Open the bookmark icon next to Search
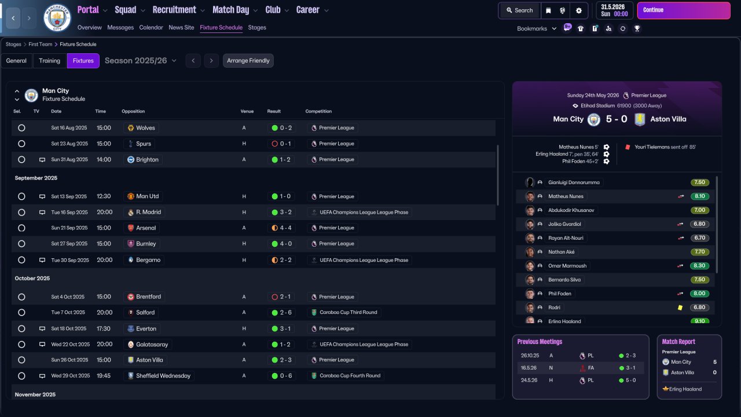 [x=548, y=10]
